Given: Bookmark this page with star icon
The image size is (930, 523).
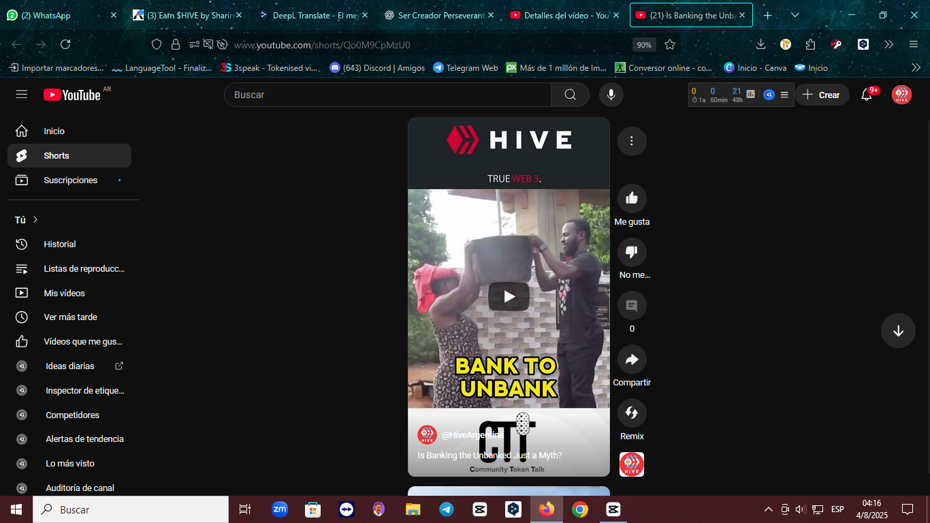Looking at the screenshot, I should [670, 44].
